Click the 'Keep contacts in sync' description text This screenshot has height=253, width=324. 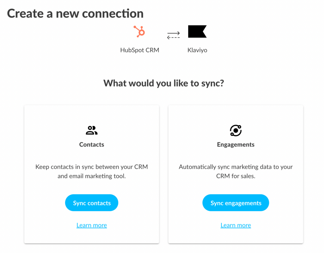coord(92,171)
